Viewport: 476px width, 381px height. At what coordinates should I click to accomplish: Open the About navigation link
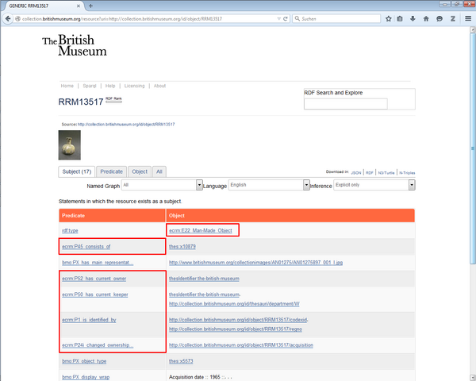click(x=159, y=86)
